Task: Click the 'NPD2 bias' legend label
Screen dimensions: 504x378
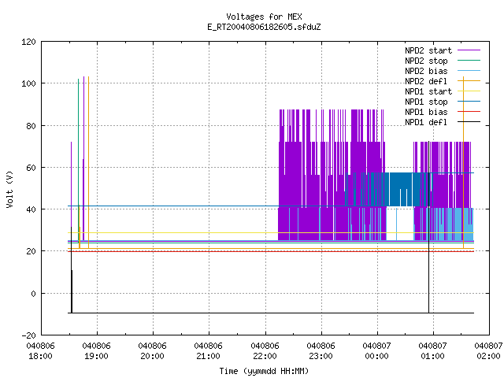Action: [426, 71]
